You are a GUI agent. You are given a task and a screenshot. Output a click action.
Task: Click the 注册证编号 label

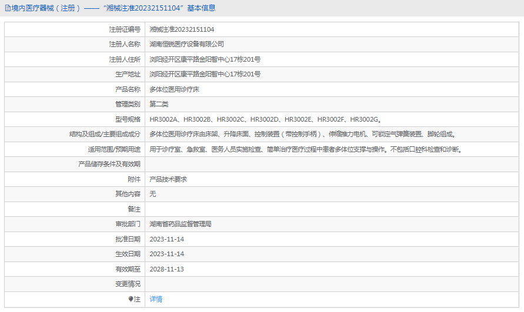coord(125,29)
